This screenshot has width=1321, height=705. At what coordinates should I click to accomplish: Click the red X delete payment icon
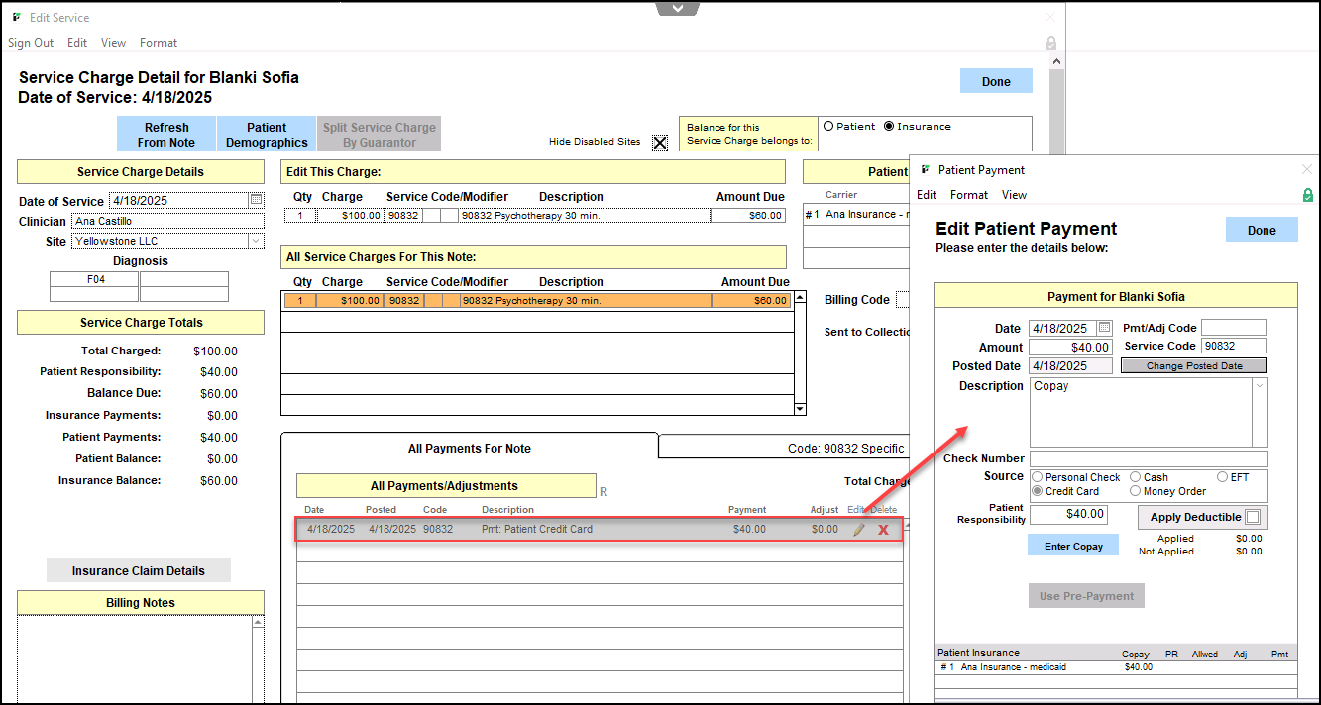882,530
